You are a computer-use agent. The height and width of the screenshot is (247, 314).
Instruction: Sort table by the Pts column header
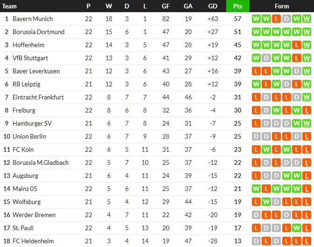[x=237, y=6]
